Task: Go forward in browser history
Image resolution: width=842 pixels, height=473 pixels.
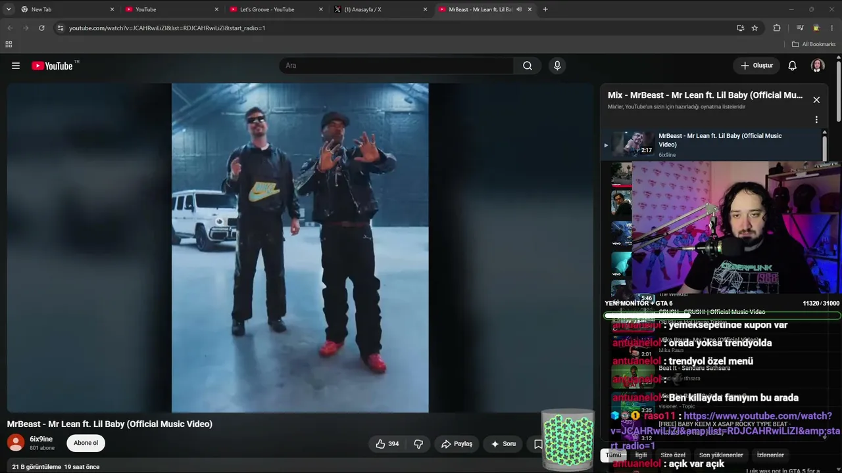Action: [26, 28]
